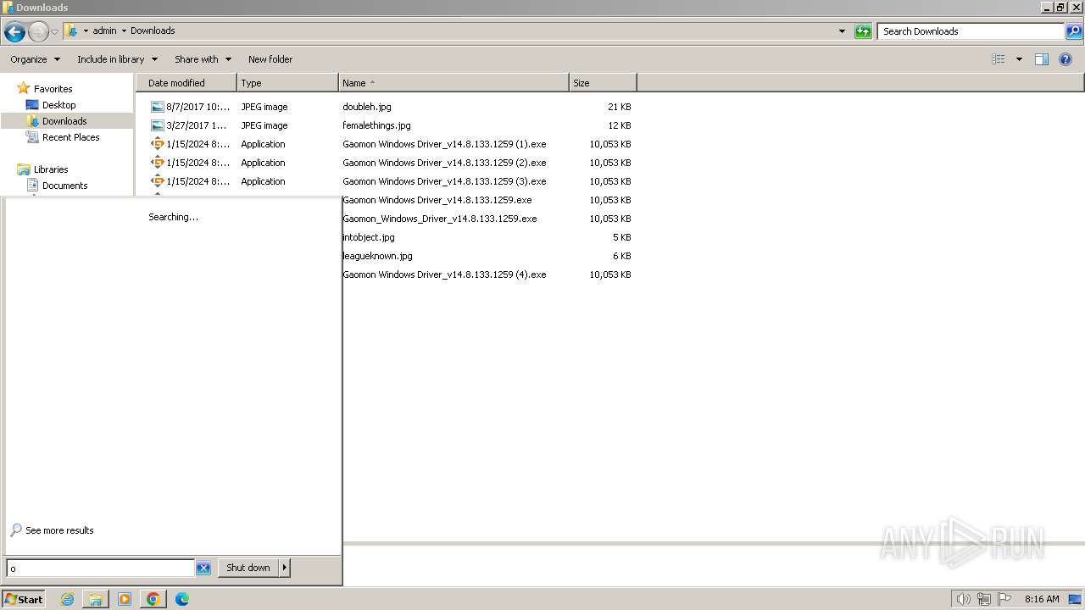
Task: Select Gaomon_Windows_Driver_v14.8.133.1259.exe with underscores
Action: (440, 219)
